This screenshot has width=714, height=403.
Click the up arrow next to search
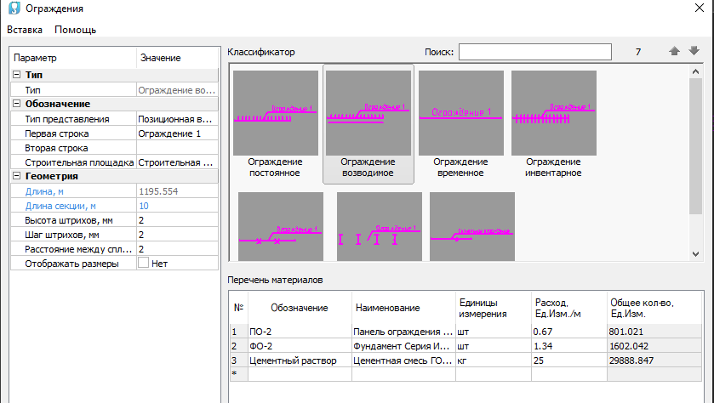click(675, 52)
